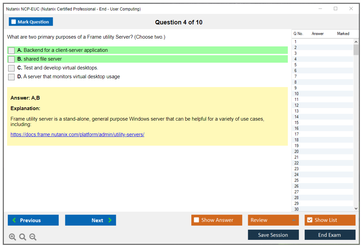End the exam
This screenshot has width=364, height=249.
(330, 235)
